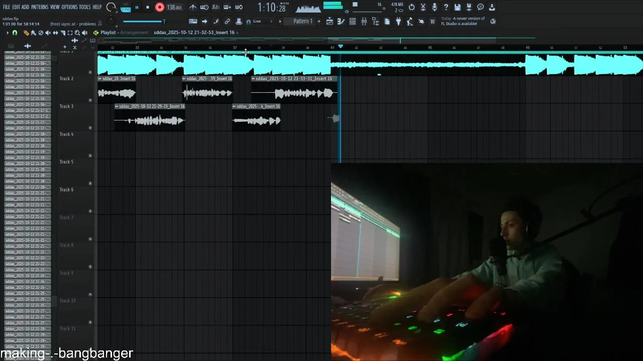Toggle overdub/blend recording icon

[227, 8]
